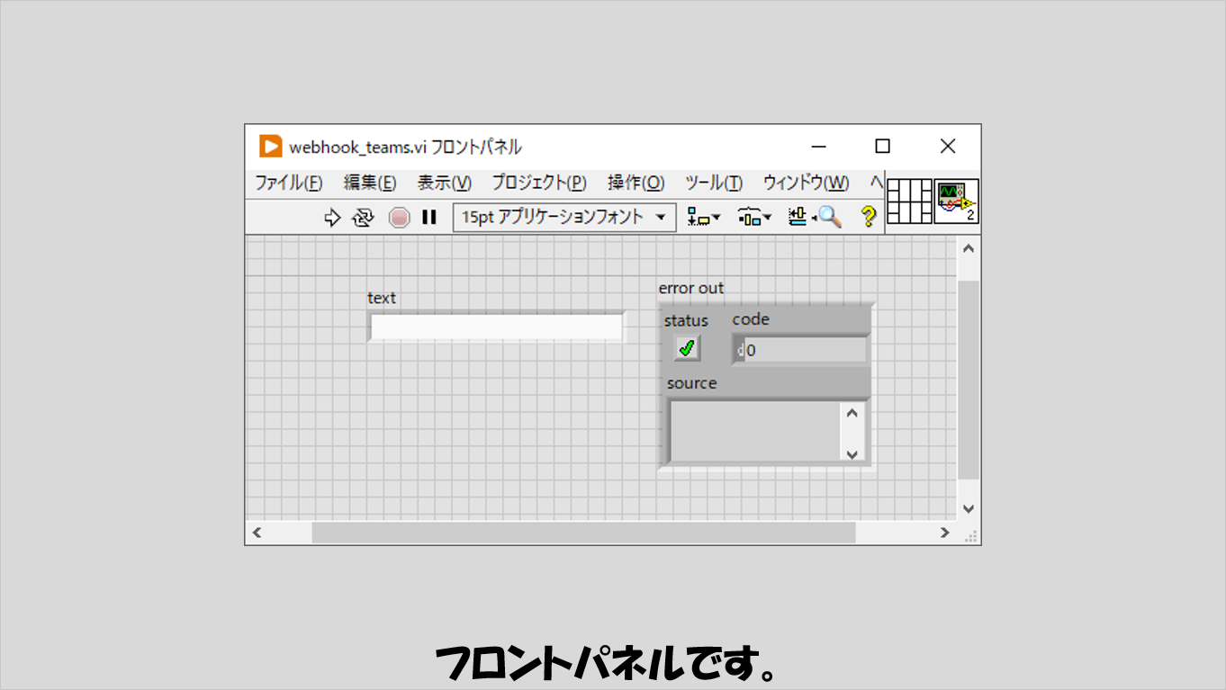Open the ウィンドウ(W) menu
Viewport: 1226px width, 690px height.
(806, 183)
